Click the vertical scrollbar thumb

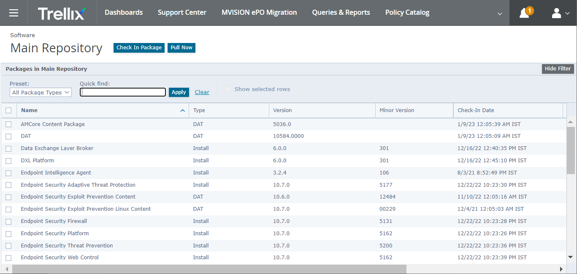point(571,150)
